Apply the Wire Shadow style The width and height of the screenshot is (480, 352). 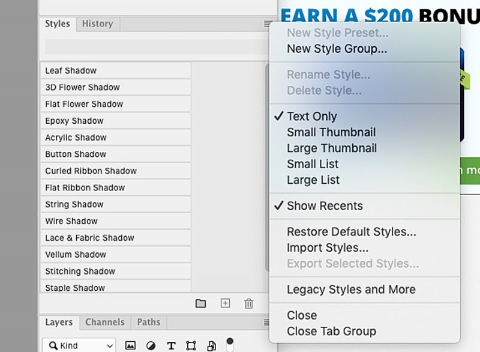coord(116,221)
